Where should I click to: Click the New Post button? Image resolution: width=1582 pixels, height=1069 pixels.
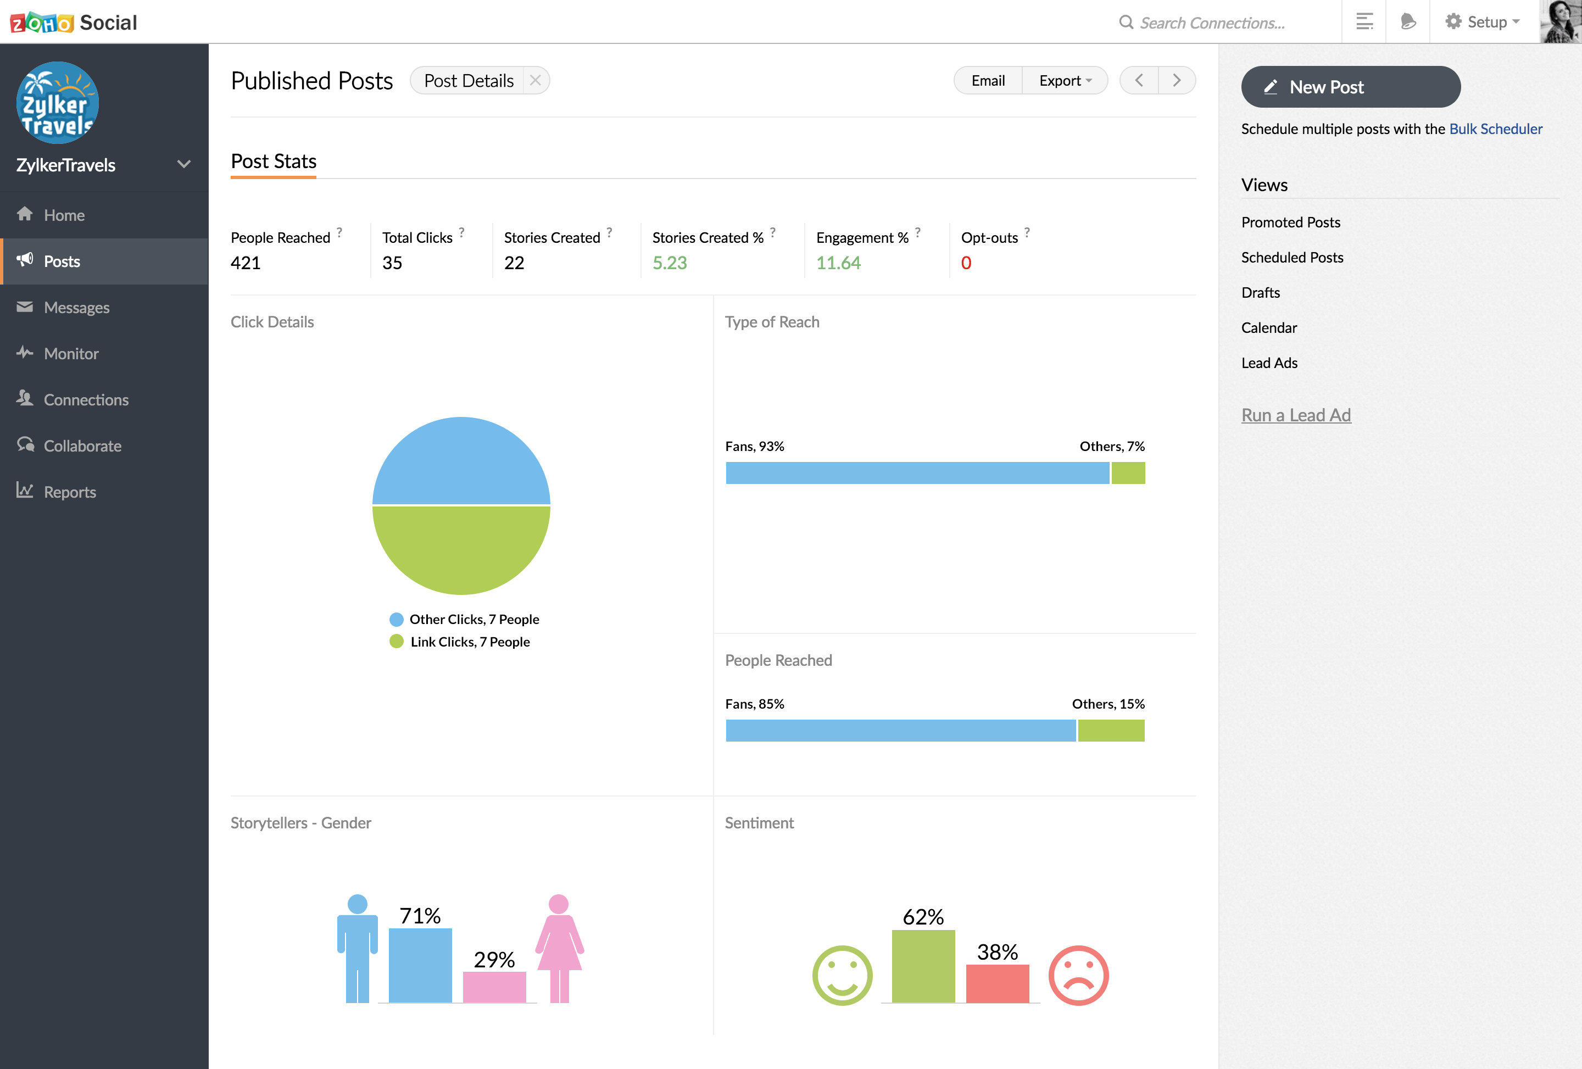tap(1349, 85)
